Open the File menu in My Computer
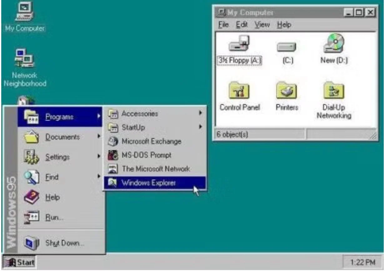 tap(223, 25)
